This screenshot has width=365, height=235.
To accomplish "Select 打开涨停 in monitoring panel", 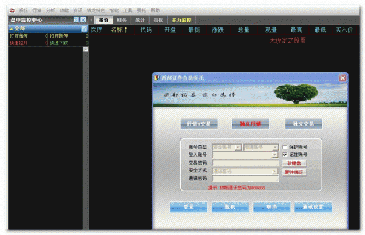I will click(x=19, y=36).
